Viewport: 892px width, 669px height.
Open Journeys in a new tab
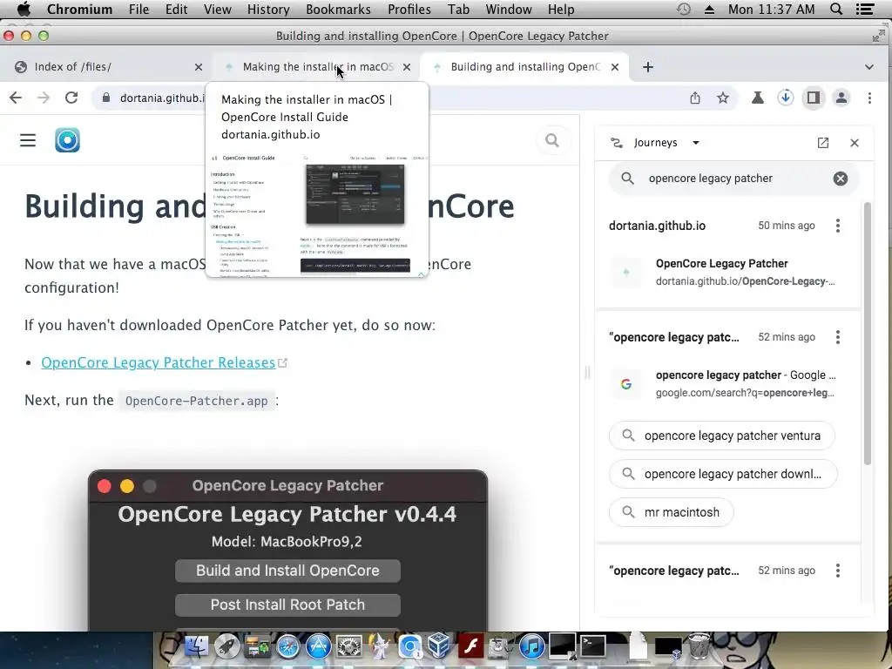pyautogui.click(x=822, y=143)
